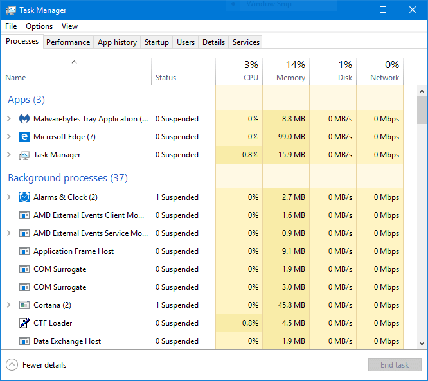This screenshot has height=381, width=428.
Task: Click the Data Exchange Host icon
Action: pos(24,341)
